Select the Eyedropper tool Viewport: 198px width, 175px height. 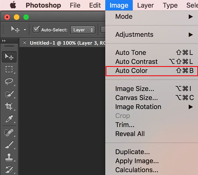[x=9, y=118]
